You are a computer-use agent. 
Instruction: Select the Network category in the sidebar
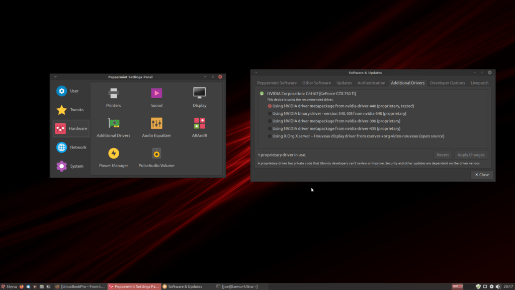click(x=70, y=148)
